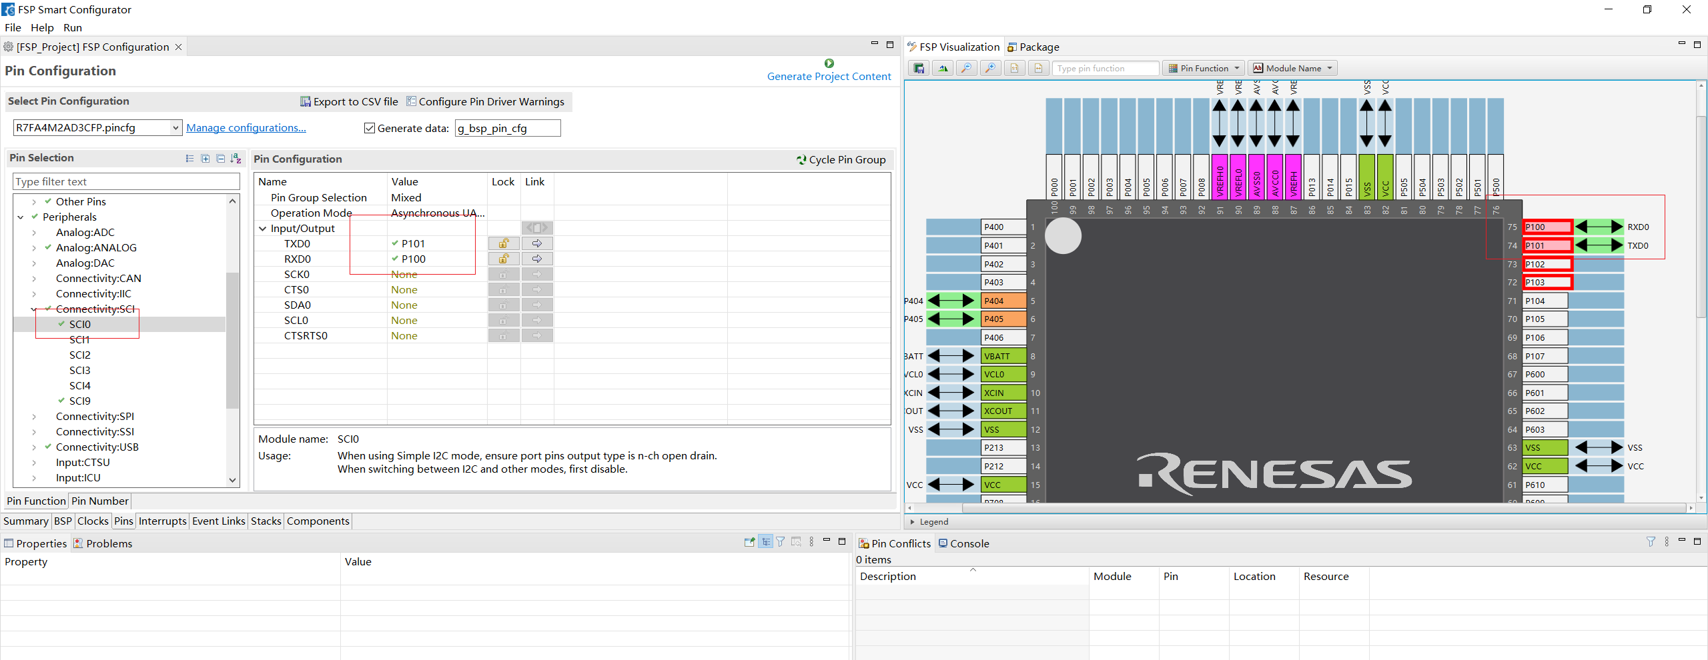Expand all nodes in Pin Selection

coord(205,158)
